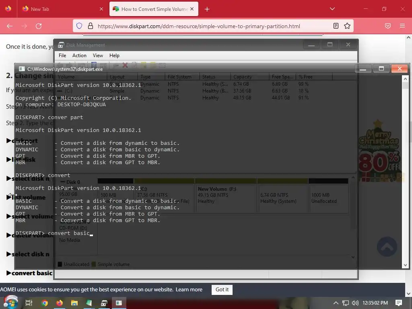Open Task View on the taskbar
This screenshot has width=412, height=309.
click(29, 303)
